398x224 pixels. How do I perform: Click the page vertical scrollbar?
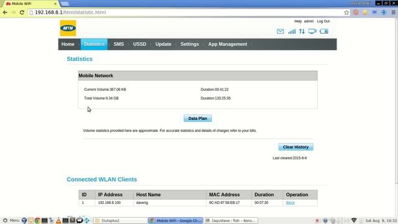pos(396,101)
